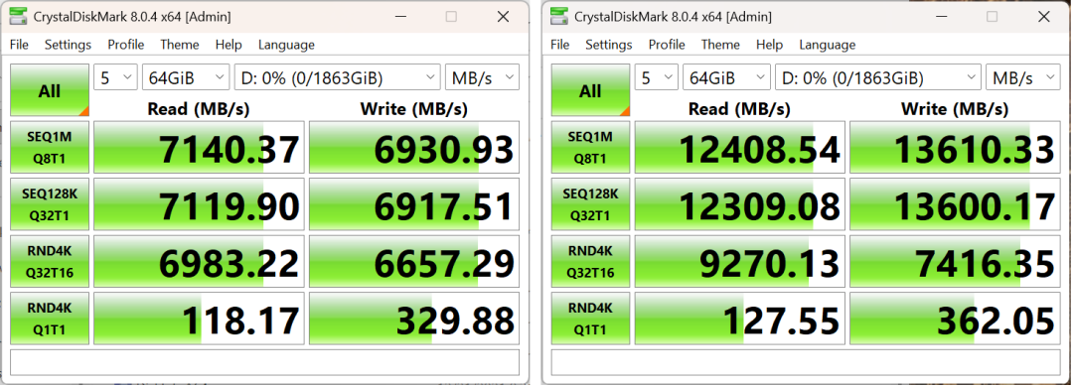Run RND4K Q32T16 test in left window
Image resolution: width=1073 pixels, height=385 pixels.
(50, 261)
